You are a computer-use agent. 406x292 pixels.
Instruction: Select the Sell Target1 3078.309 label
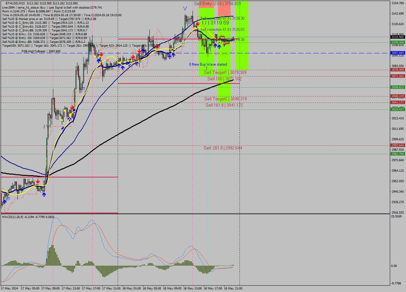225,73
